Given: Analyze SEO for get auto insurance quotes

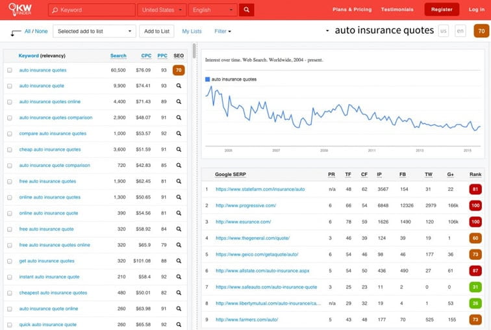Looking at the screenshot, I should pyautogui.click(x=179, y=260).
